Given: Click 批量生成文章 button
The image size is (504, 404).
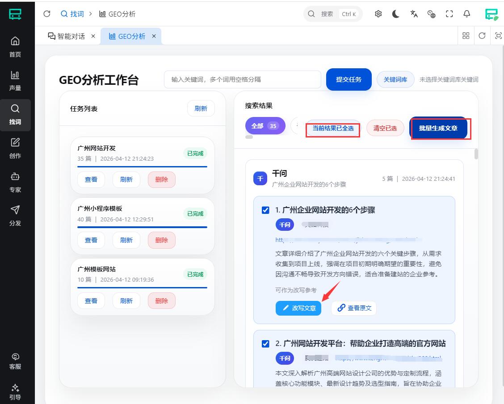Looking at the screenshot, I should tap(438, 128).
